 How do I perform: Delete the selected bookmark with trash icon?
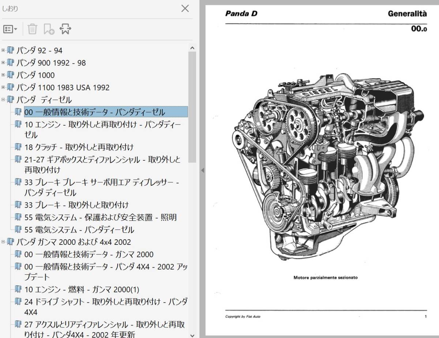(x=32, y=29)
